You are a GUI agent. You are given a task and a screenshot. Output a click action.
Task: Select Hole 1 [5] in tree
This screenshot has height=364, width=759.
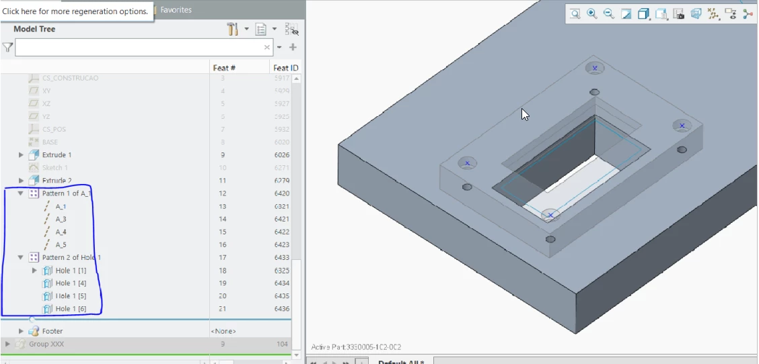point(71,296)
